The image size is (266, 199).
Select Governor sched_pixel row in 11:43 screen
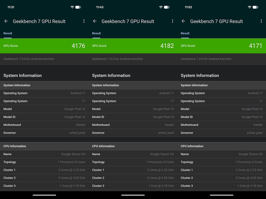click(133, 133)
